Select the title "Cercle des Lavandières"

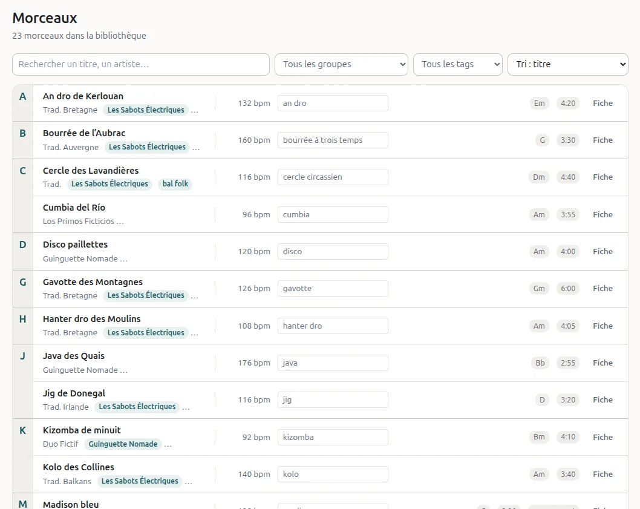(x=91, y=171)
